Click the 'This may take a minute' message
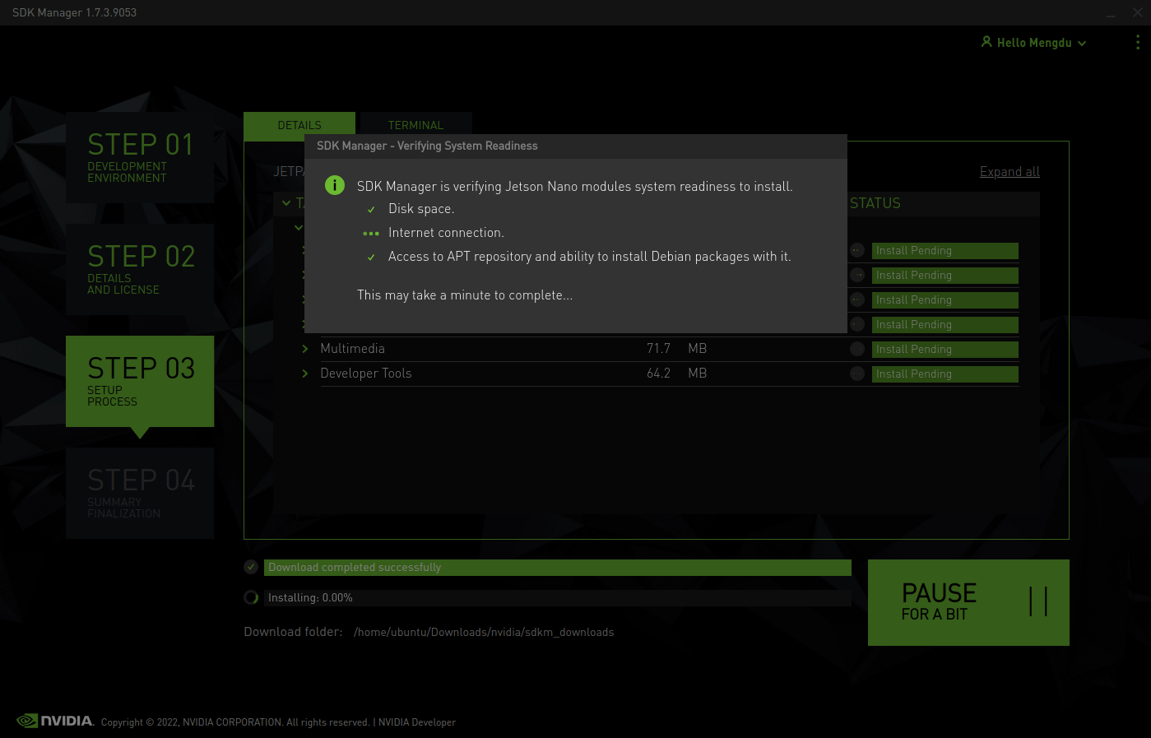 pos(465,295)
